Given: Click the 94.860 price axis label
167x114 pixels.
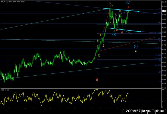Looking at the screenshot, I should tap(164, 23).
